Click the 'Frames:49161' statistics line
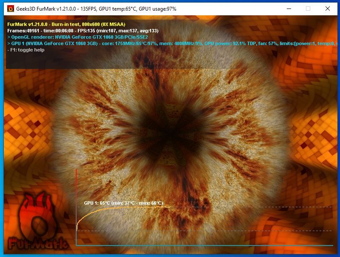The width and height of the screenshot is (340, 257). click(x=83, y=31)
